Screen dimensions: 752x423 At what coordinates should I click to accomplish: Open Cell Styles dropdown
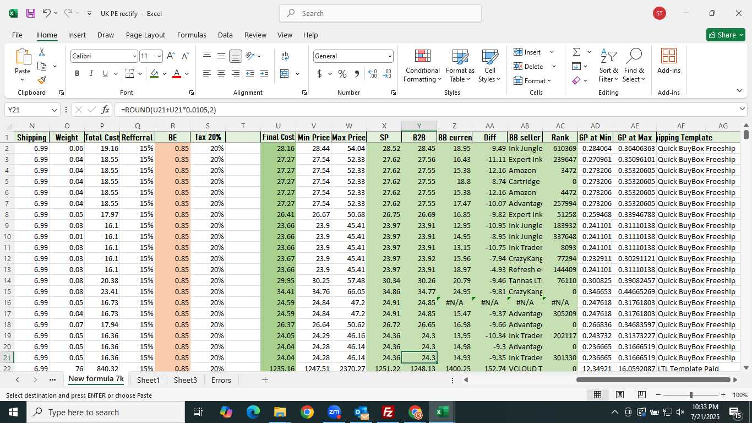pos(489,66)
